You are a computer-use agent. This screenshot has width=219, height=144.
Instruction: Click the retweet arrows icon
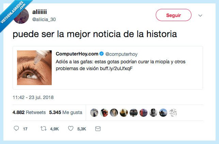pyautogui.click(x=44, y=128)
